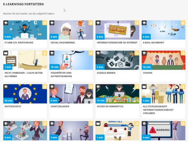
Task: Open Informationssicher im Internet course title
Action: [117, 43]
